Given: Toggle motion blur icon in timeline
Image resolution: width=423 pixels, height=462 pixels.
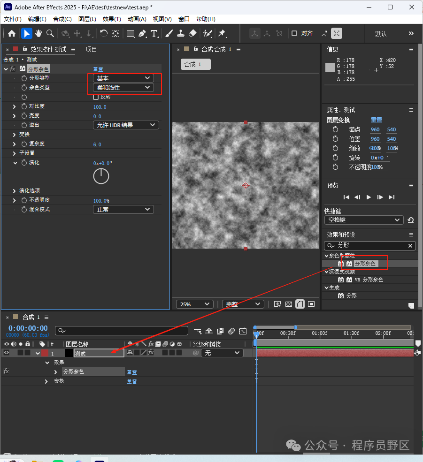Looking at the screenshot, I should point(231,331).
